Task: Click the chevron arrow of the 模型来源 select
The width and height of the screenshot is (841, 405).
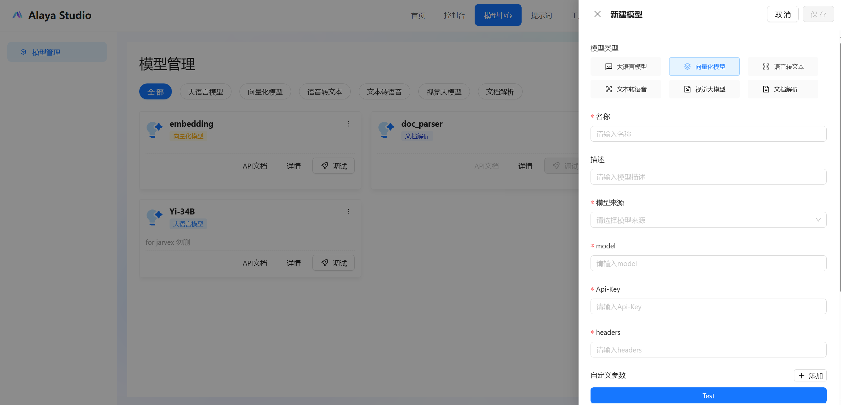Action: 818,220
